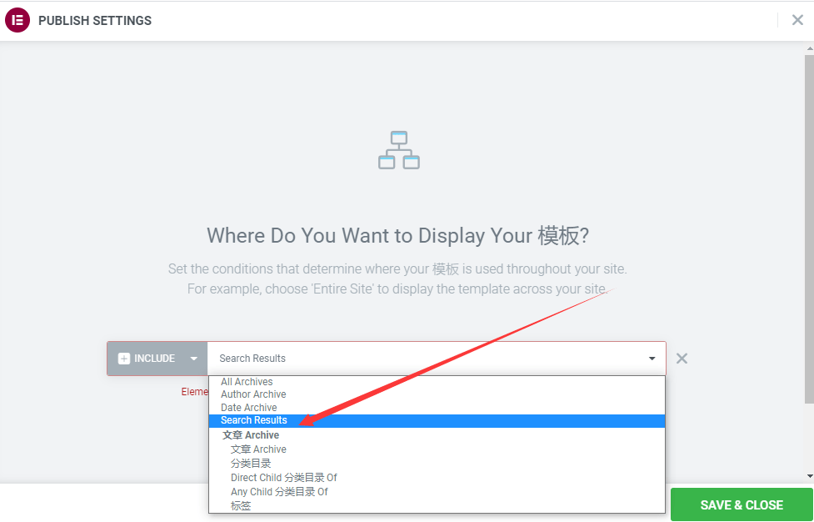Image resolution: width=814 pixels, height=522 pixels.
Task: Remove the condition using the X icon
Action: click(682, 358)
